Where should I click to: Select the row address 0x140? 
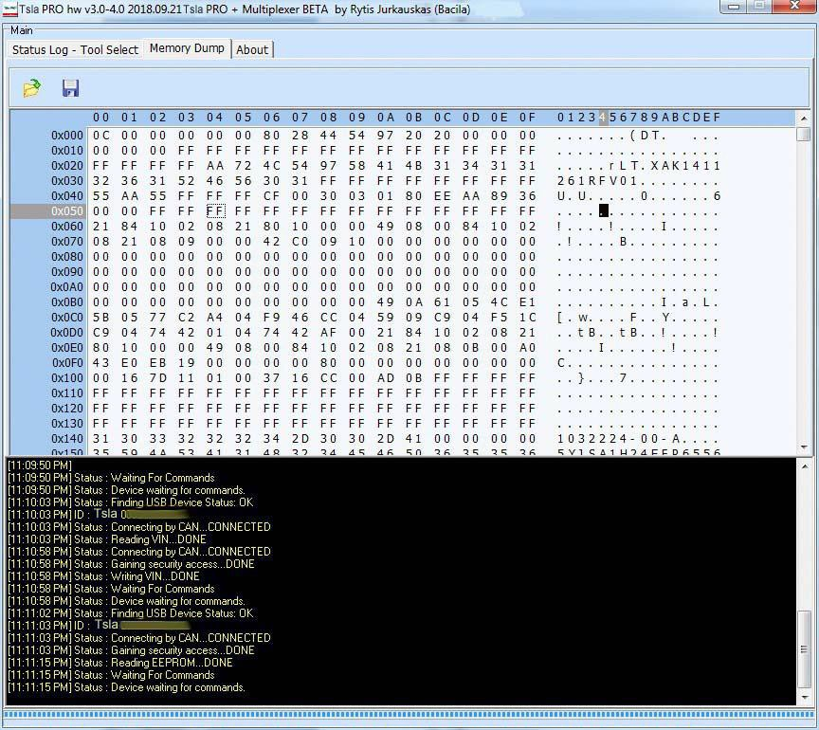coord(67,438)
